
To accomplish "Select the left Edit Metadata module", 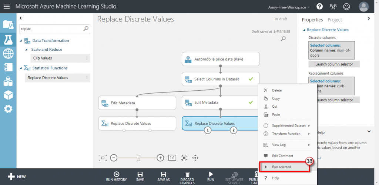I will (137, 103).
